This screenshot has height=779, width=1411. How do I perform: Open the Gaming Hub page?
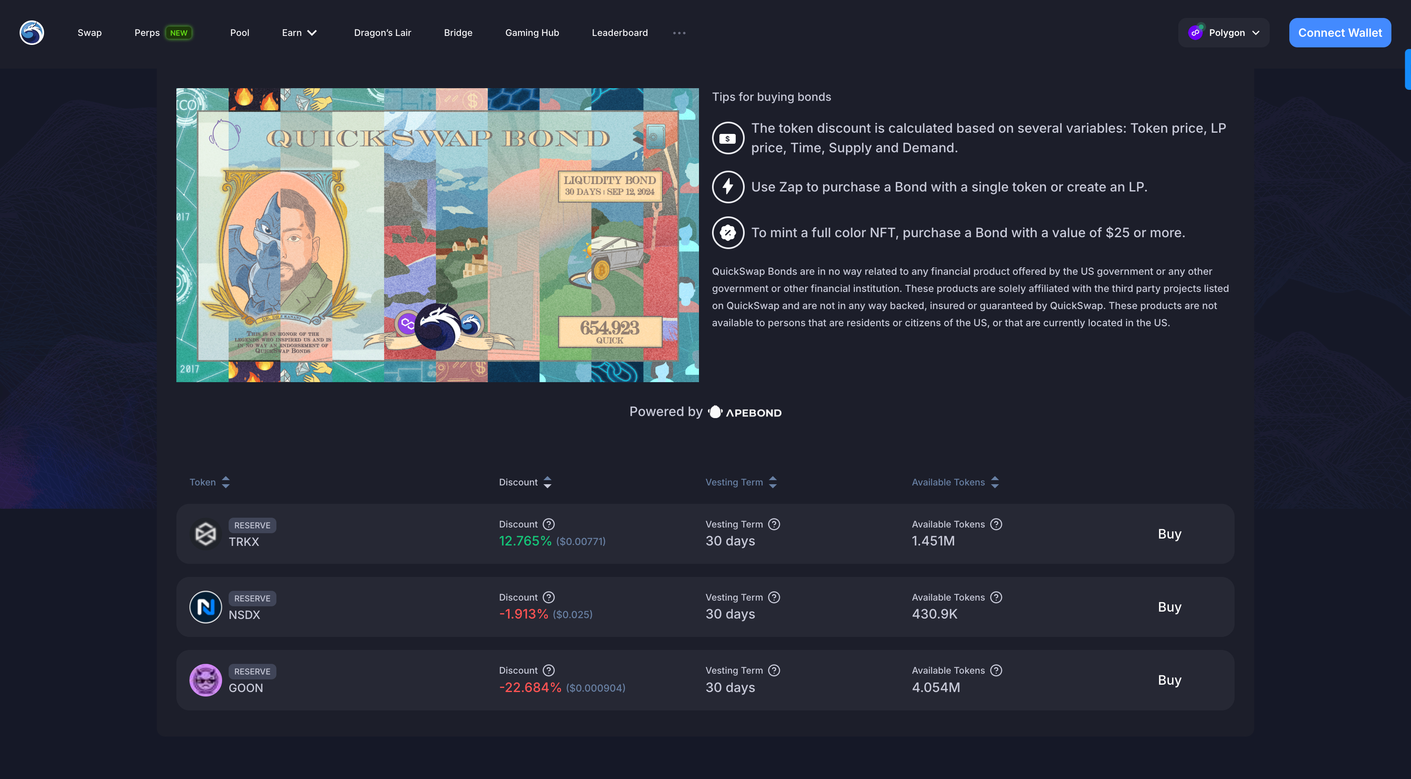pos(532,33)
